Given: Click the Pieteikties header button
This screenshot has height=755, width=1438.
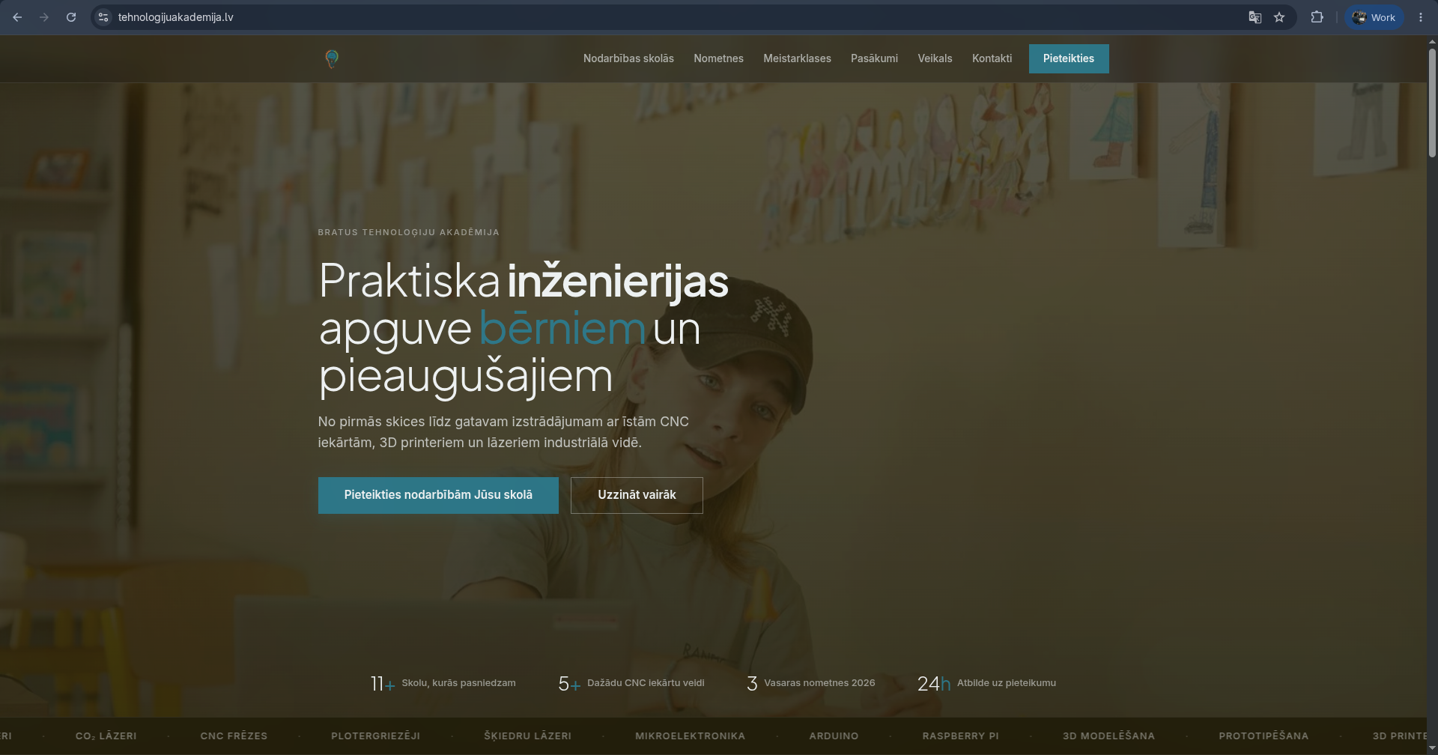Looking at the screenshot, I should click(1069, 58).
